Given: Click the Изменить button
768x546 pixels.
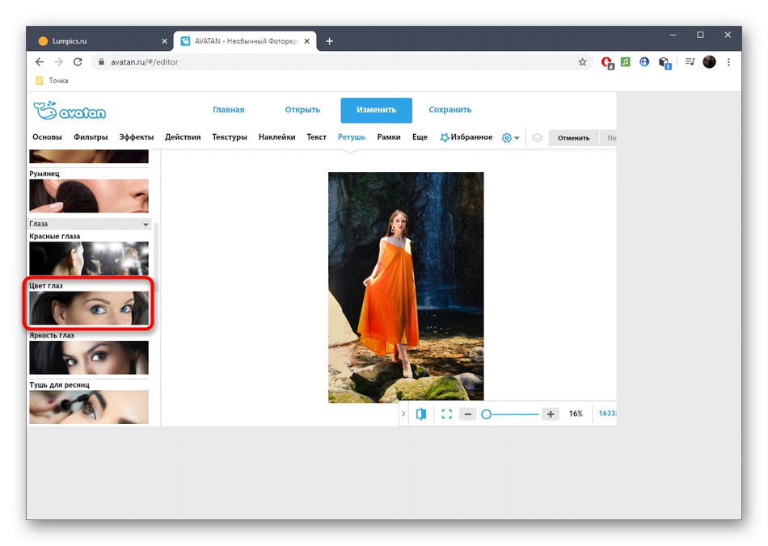Looking at the screenshot, I should point(376,110).
